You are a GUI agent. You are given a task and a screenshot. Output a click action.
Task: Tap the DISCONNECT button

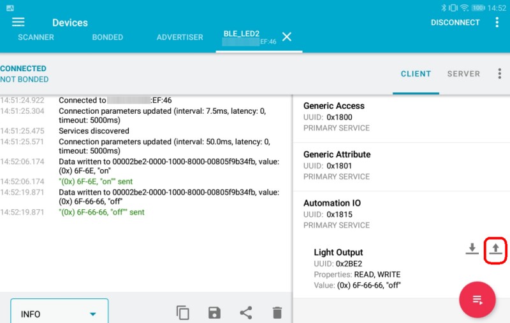tap(455, 22)
